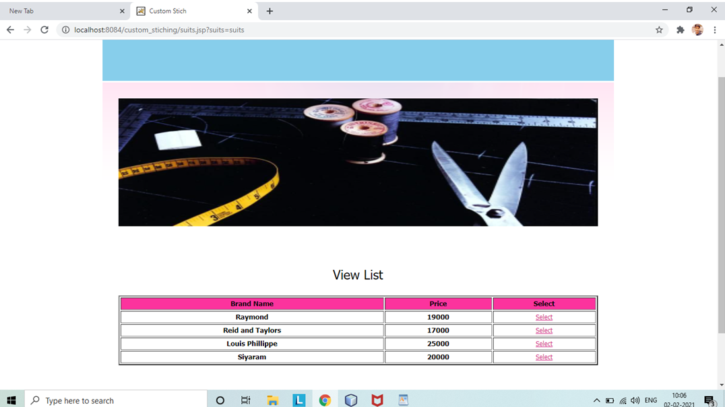Image resolution: width=725 pixels, height=407 pixels.
Task: Open File Explorer from taskbar
Action: pyautogui.click(x=272, y=400)
